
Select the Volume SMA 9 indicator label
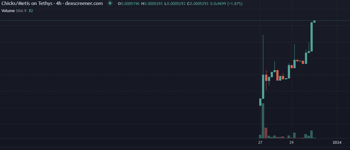pyautogui.click(x=14, y=11)
